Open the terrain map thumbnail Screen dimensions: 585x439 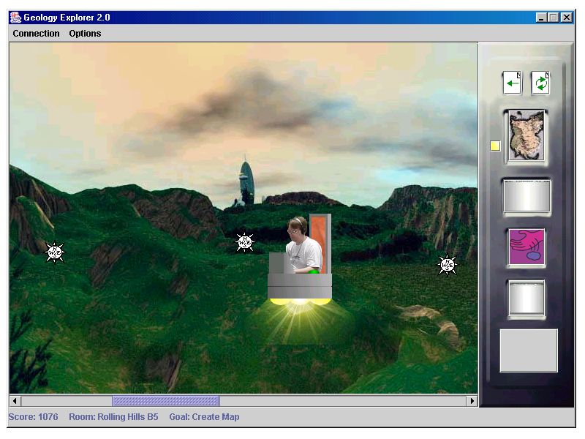point(525,135)
